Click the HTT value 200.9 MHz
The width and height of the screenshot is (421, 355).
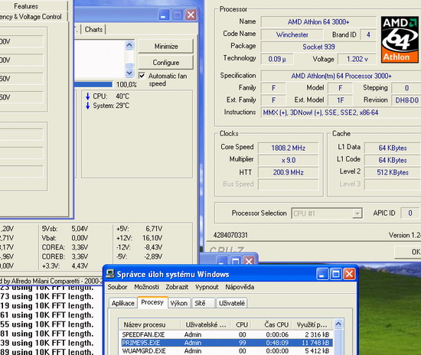pyautogui.click(x=288, y=172)
